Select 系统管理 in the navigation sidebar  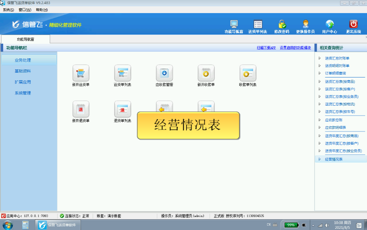pyautogui.click(x=23, y=93)
